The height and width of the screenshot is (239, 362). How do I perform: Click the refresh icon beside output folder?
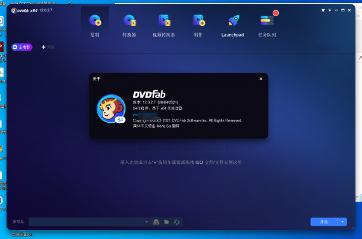(x=177, y=222)
